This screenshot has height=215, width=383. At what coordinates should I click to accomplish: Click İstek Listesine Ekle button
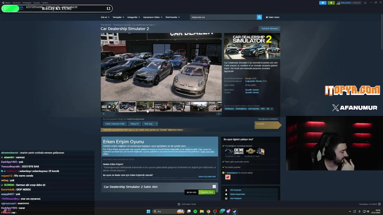pyautogui.click(x=115, y=124)
